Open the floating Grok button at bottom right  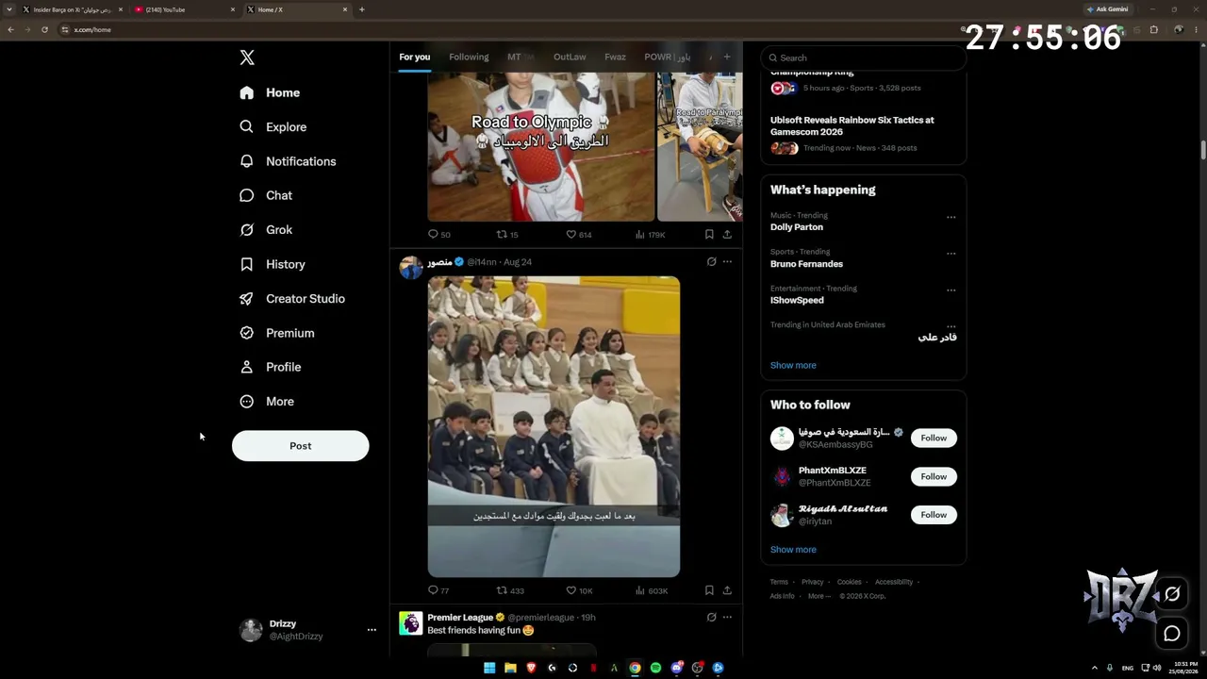click(1172, 594)
